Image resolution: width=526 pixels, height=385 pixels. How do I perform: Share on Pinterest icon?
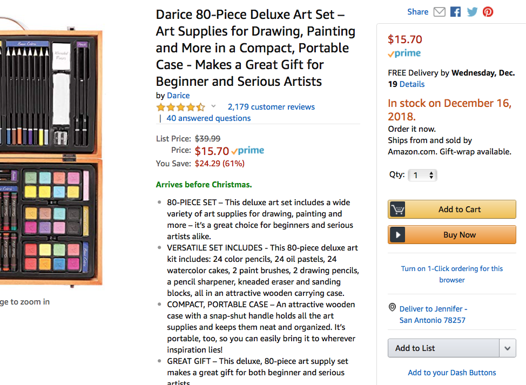tap(488, 12)
